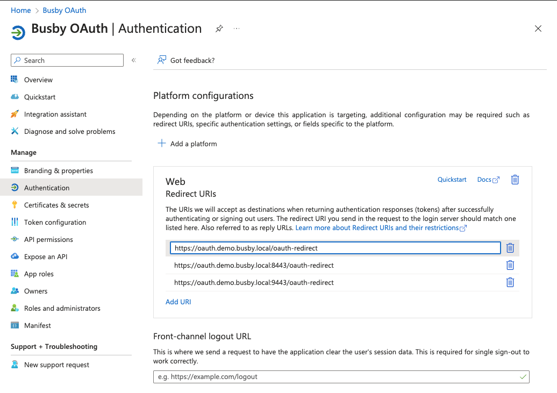Pin the Authentication blade with pin icon
This screenshot has height=393, width=557.
tap(219, 29)
